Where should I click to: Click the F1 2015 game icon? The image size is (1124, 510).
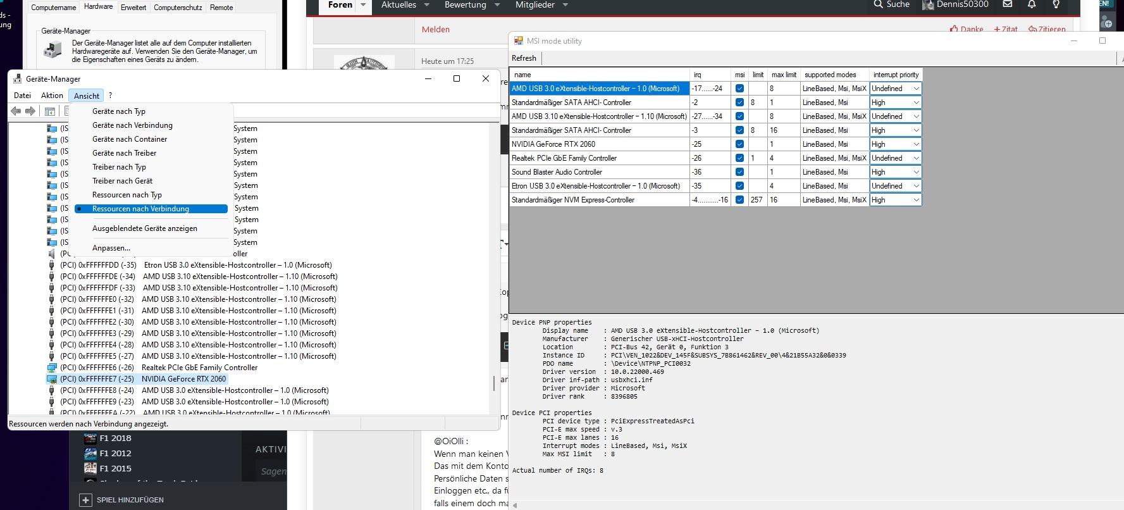coord(90,468)
